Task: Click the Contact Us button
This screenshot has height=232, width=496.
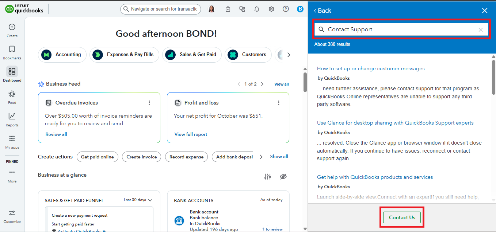Action: tap(402, 217)
